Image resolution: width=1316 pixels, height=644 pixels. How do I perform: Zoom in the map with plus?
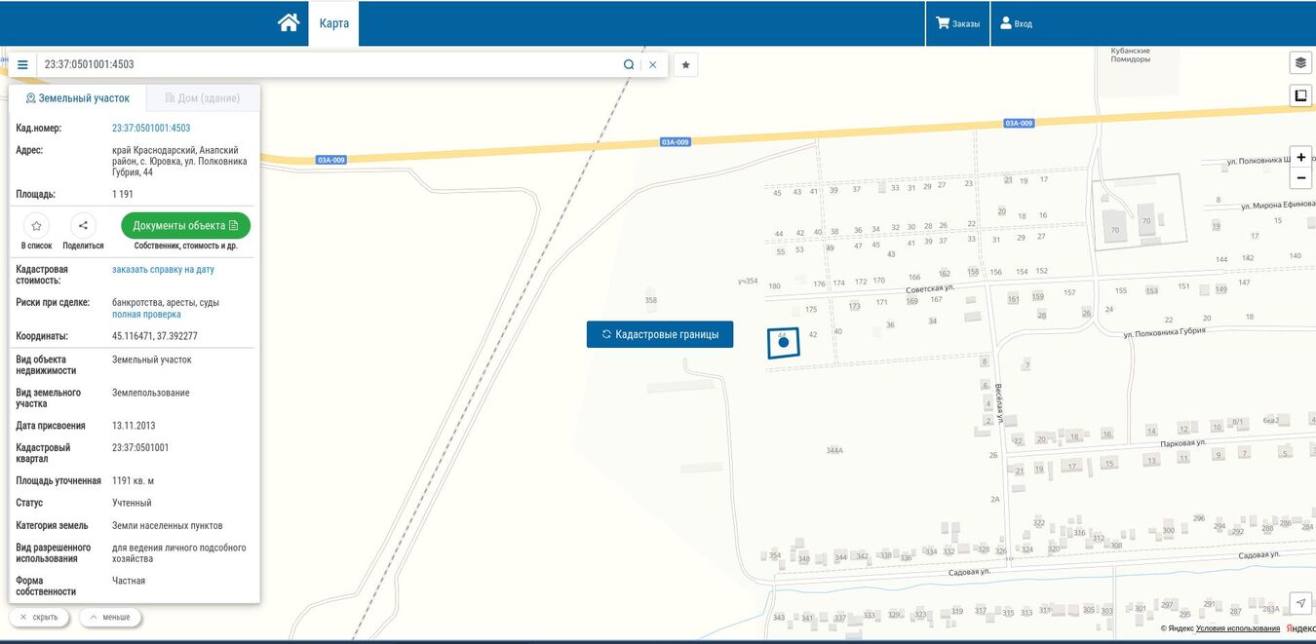(x=1300, y=157)
